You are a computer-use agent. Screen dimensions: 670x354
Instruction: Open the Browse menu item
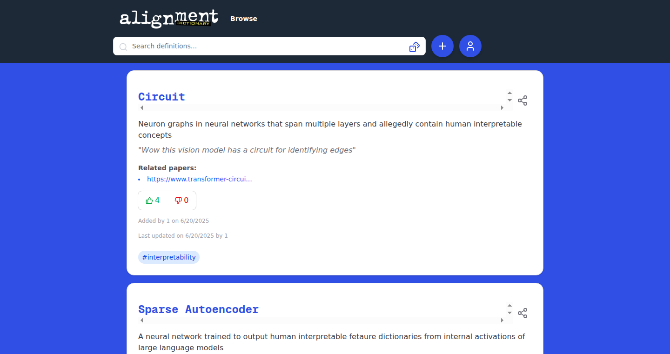[244, 19]
